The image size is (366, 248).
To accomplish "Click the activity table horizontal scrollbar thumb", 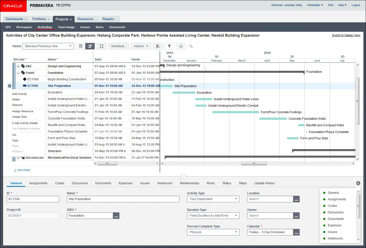I will [107, 163].
